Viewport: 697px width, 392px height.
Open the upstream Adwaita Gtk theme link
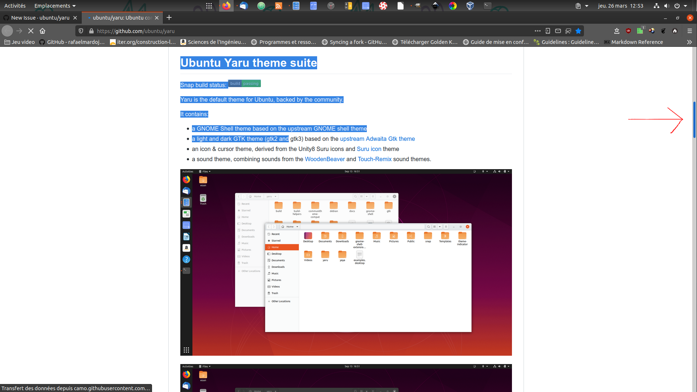(x=377, y=139)
